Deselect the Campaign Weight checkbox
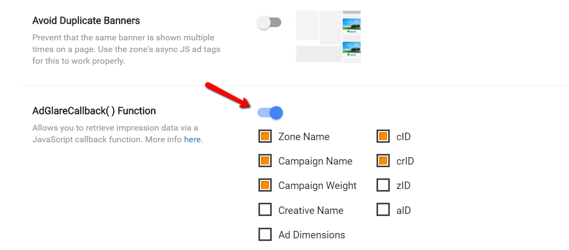Screen dimensions: 569x250 point(265,185)
